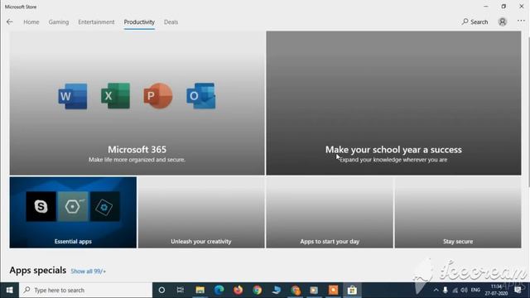Click the ENG language indicator
530x298 pixels.
(475, 291)
